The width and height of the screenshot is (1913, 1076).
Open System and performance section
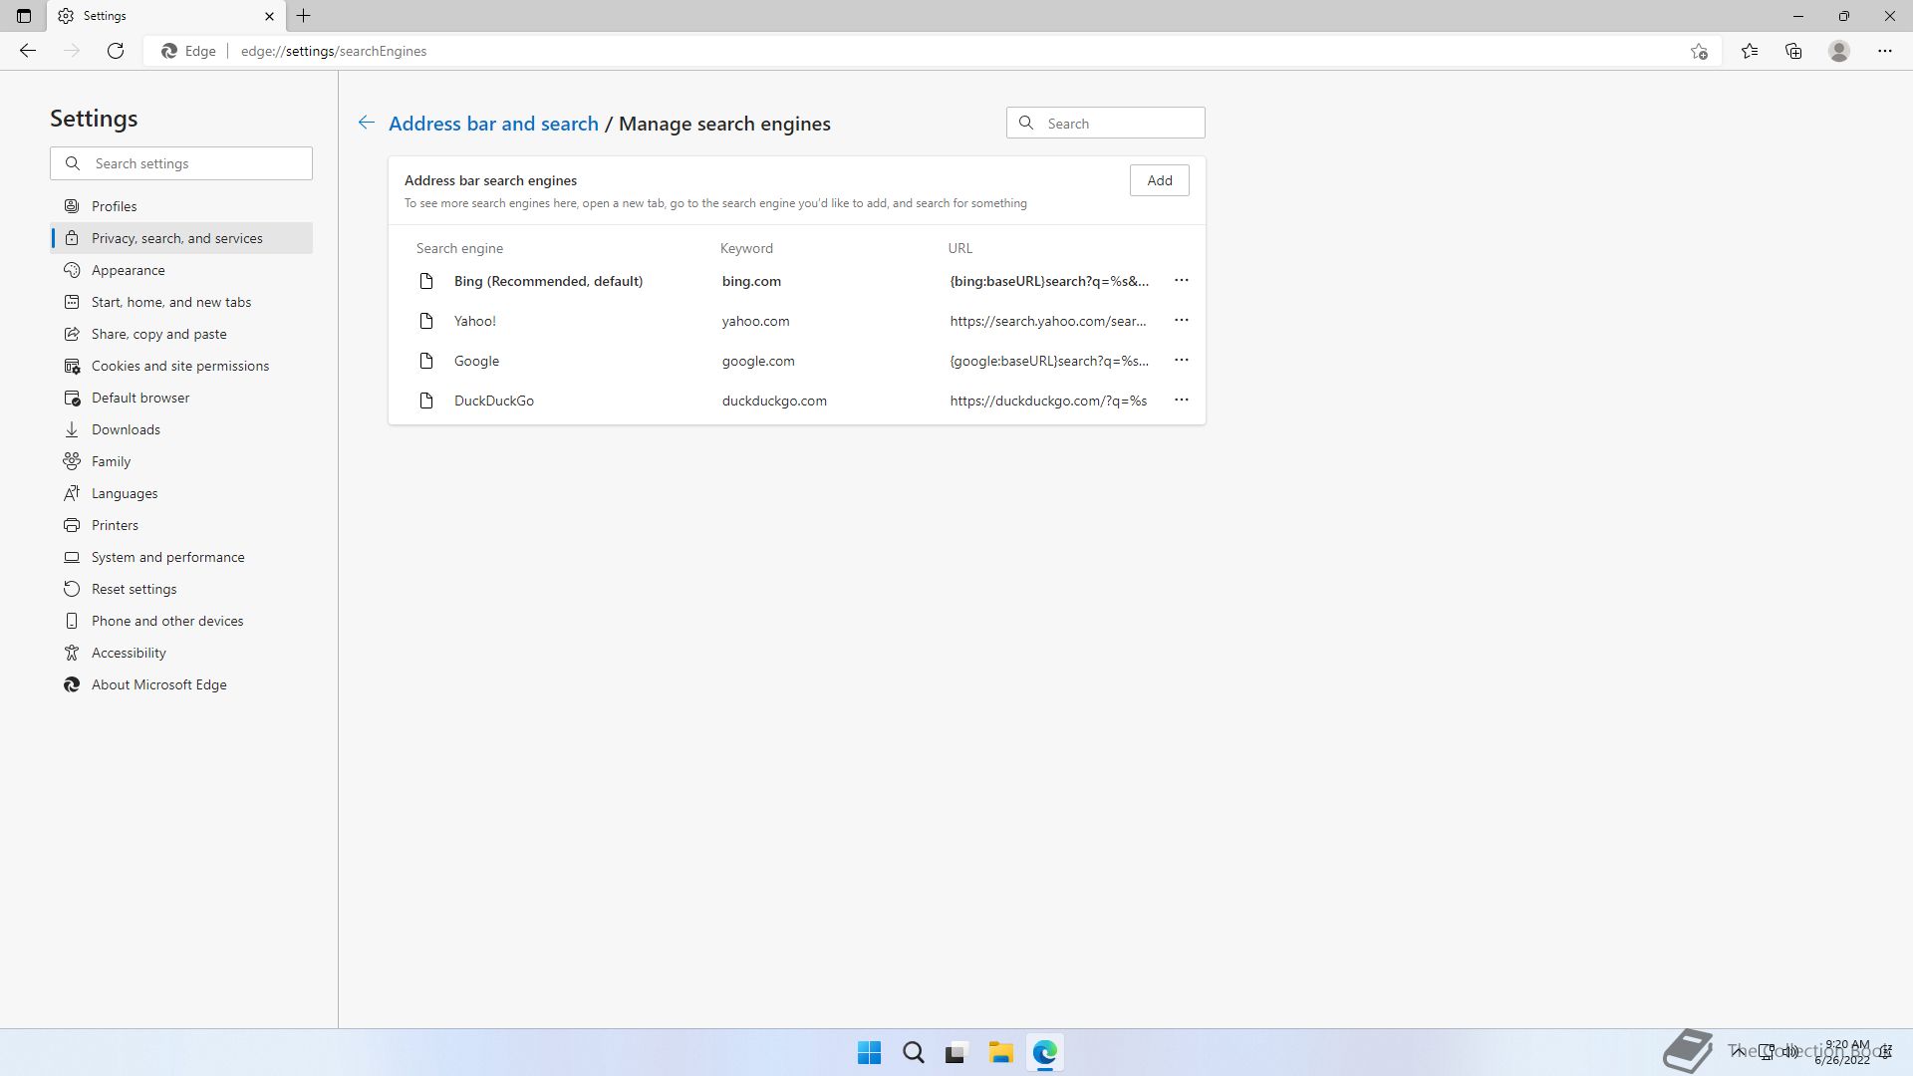[181, 557]
